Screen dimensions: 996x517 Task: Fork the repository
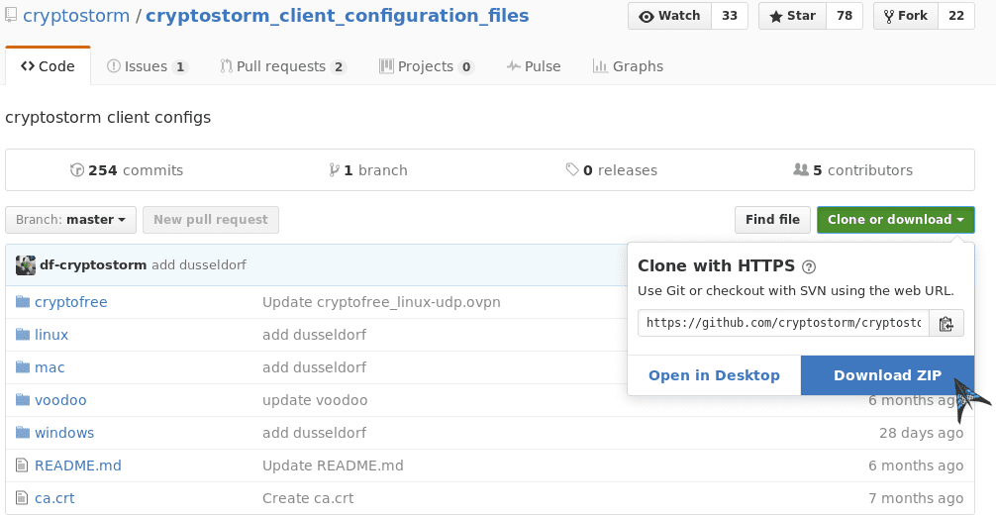[x=905, y=16]
